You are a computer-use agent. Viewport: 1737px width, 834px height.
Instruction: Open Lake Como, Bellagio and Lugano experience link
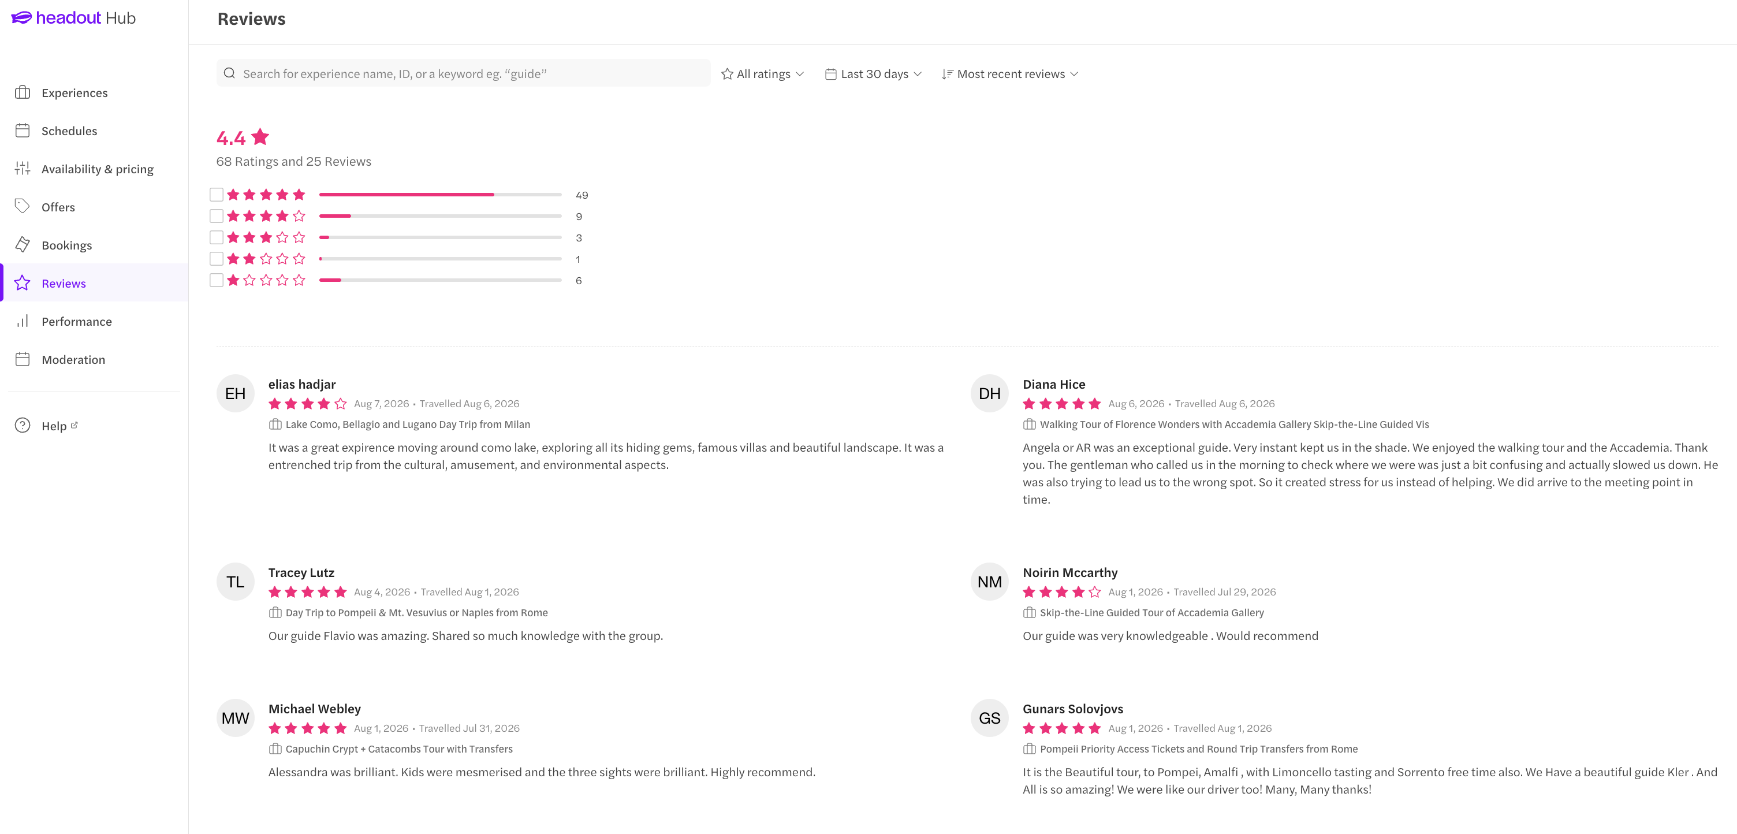click(408, 424)
